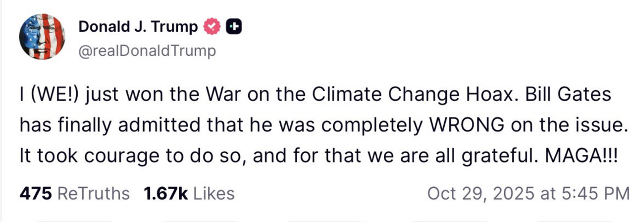Click the black plus badge icon
634x222 pixels.
click(x=233, y=27)
